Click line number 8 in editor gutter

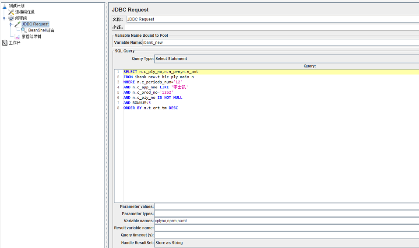(x=118, y=108)
